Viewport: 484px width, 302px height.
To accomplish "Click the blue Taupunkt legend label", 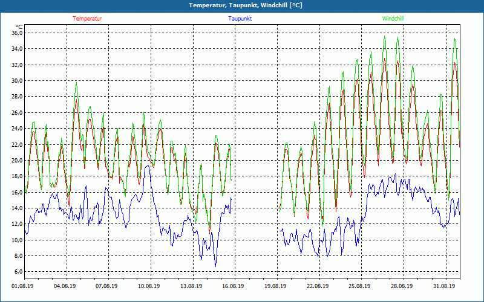I will pos(240,19).
